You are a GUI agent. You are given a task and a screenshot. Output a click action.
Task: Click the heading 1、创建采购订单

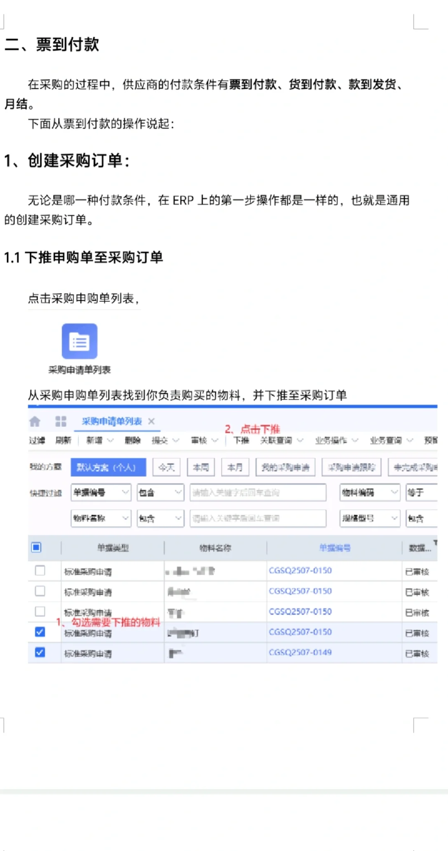pos(67,160)
